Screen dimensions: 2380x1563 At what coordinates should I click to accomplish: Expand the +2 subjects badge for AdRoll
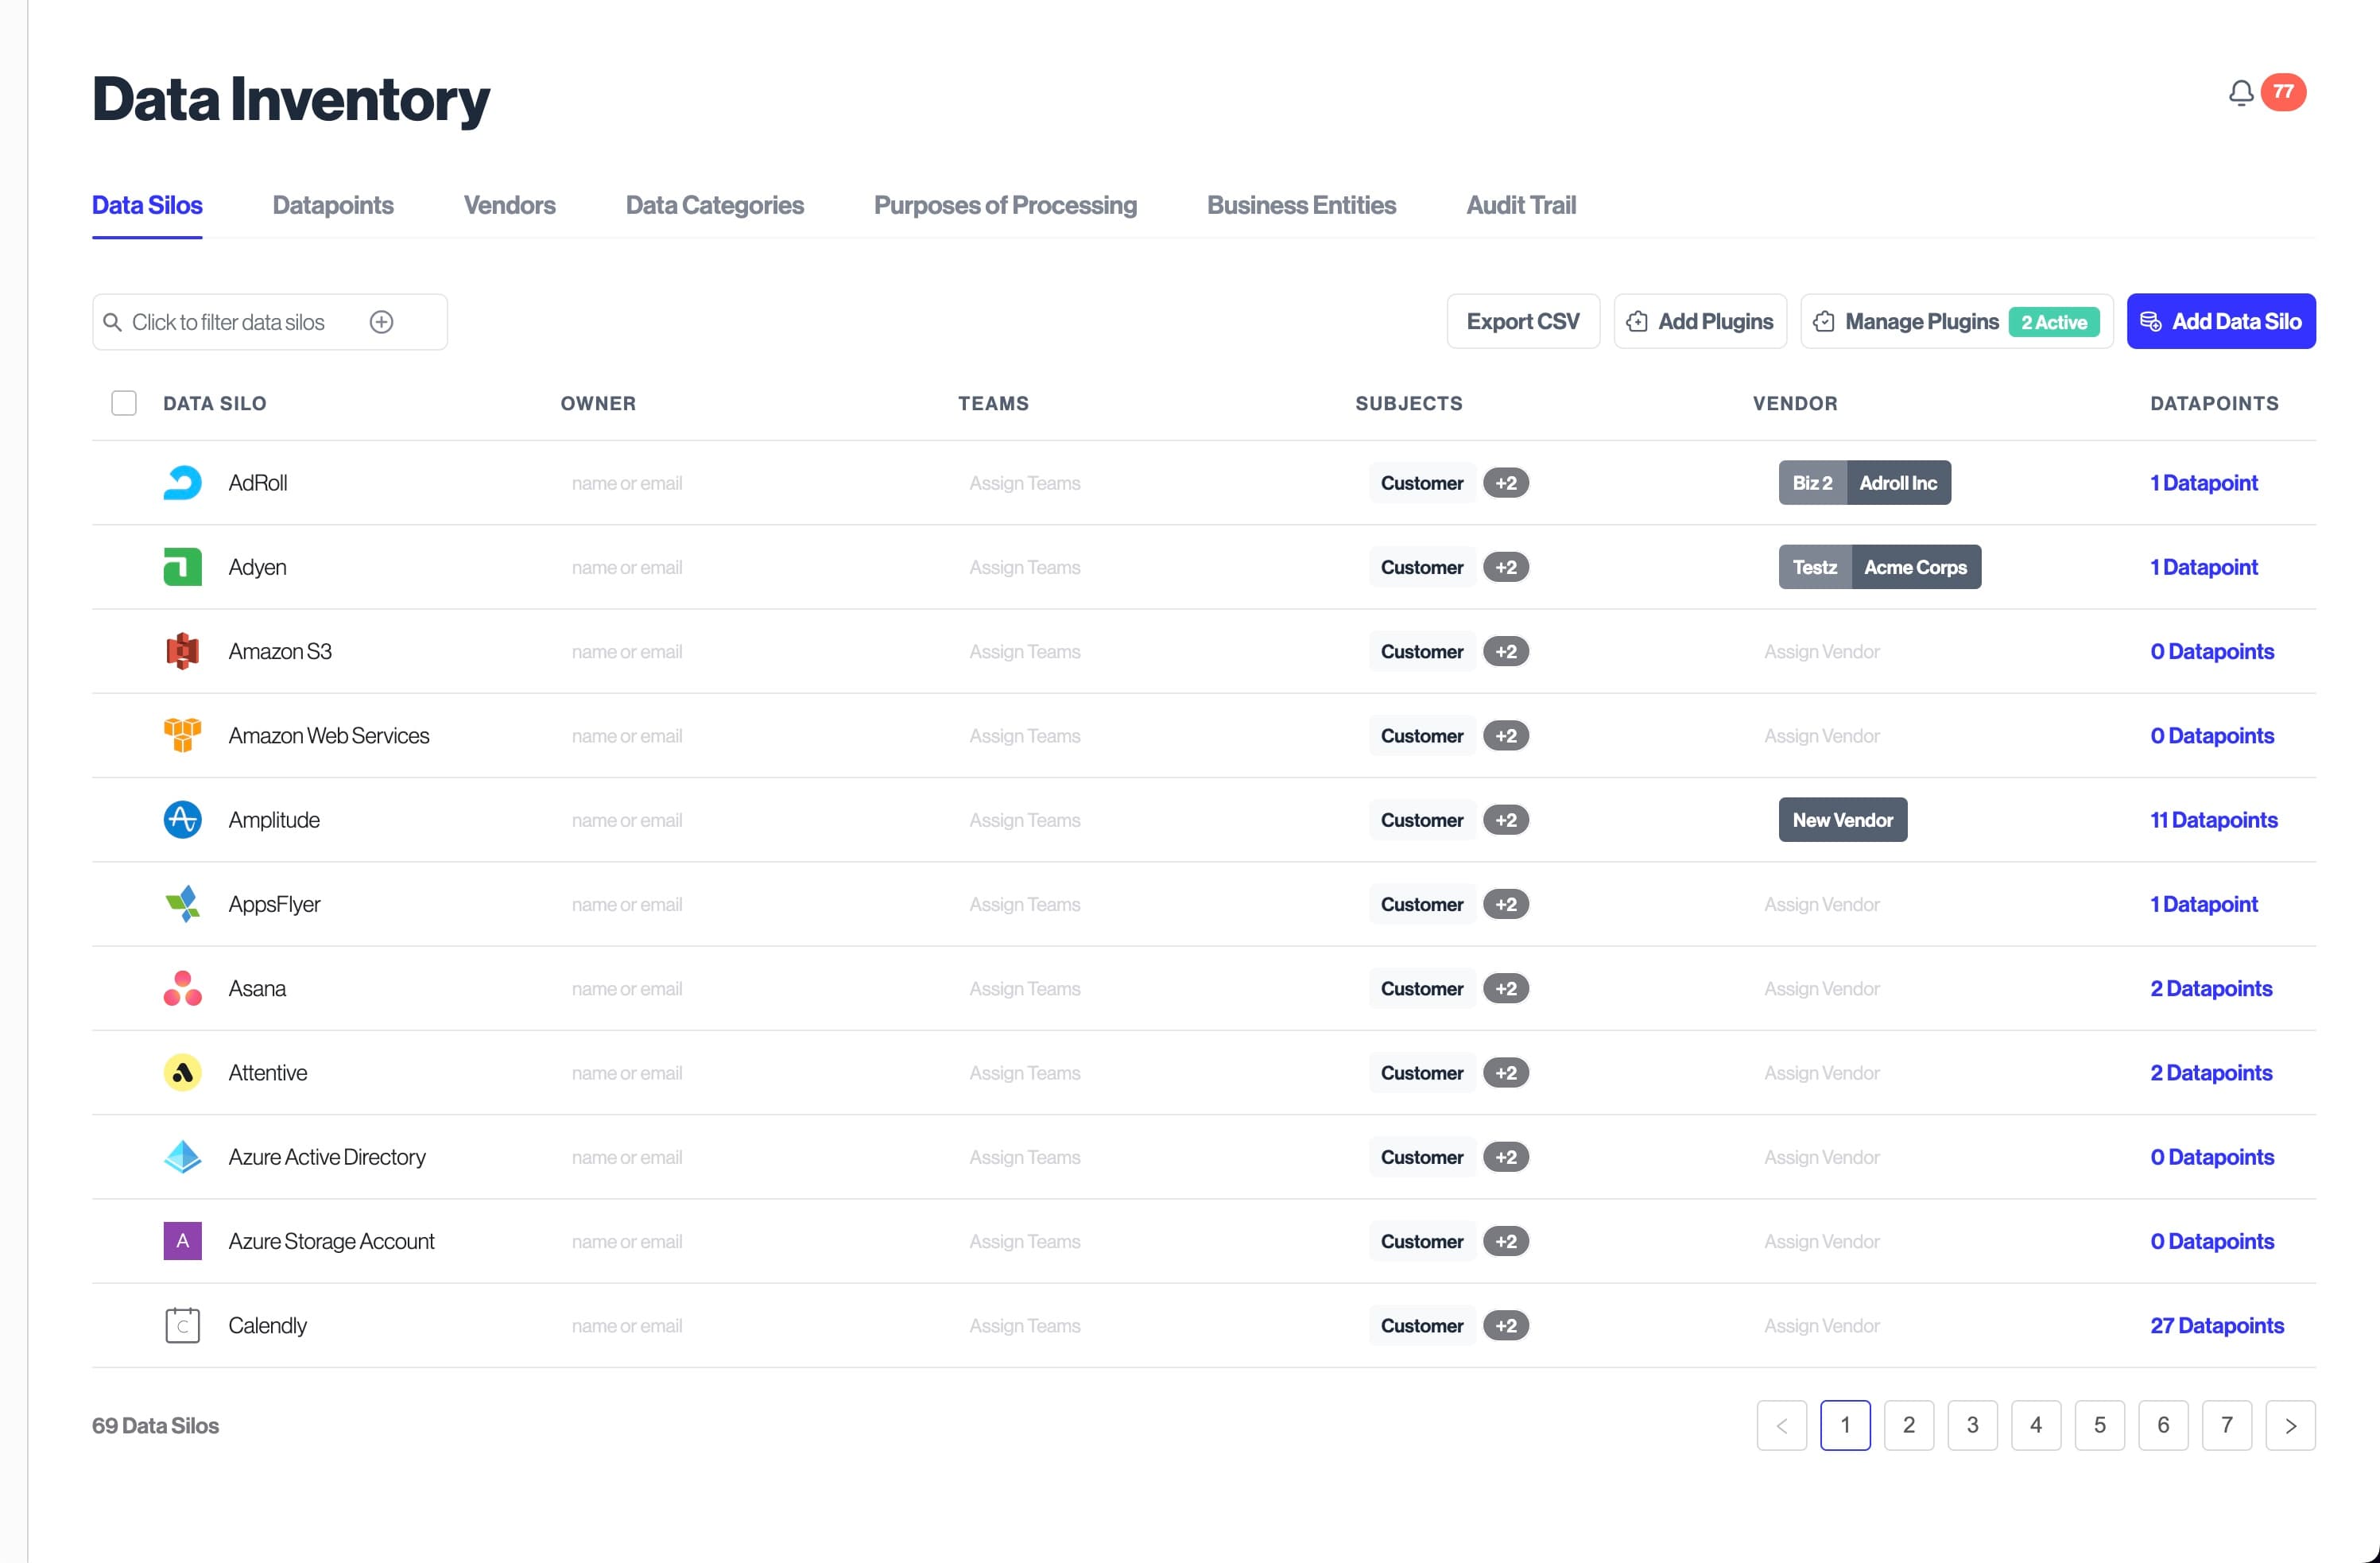tap(1506, 483)
